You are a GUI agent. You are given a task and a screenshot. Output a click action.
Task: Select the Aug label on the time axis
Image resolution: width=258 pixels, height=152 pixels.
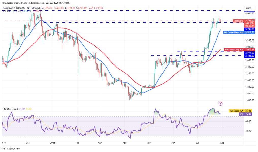coord(222,143)
